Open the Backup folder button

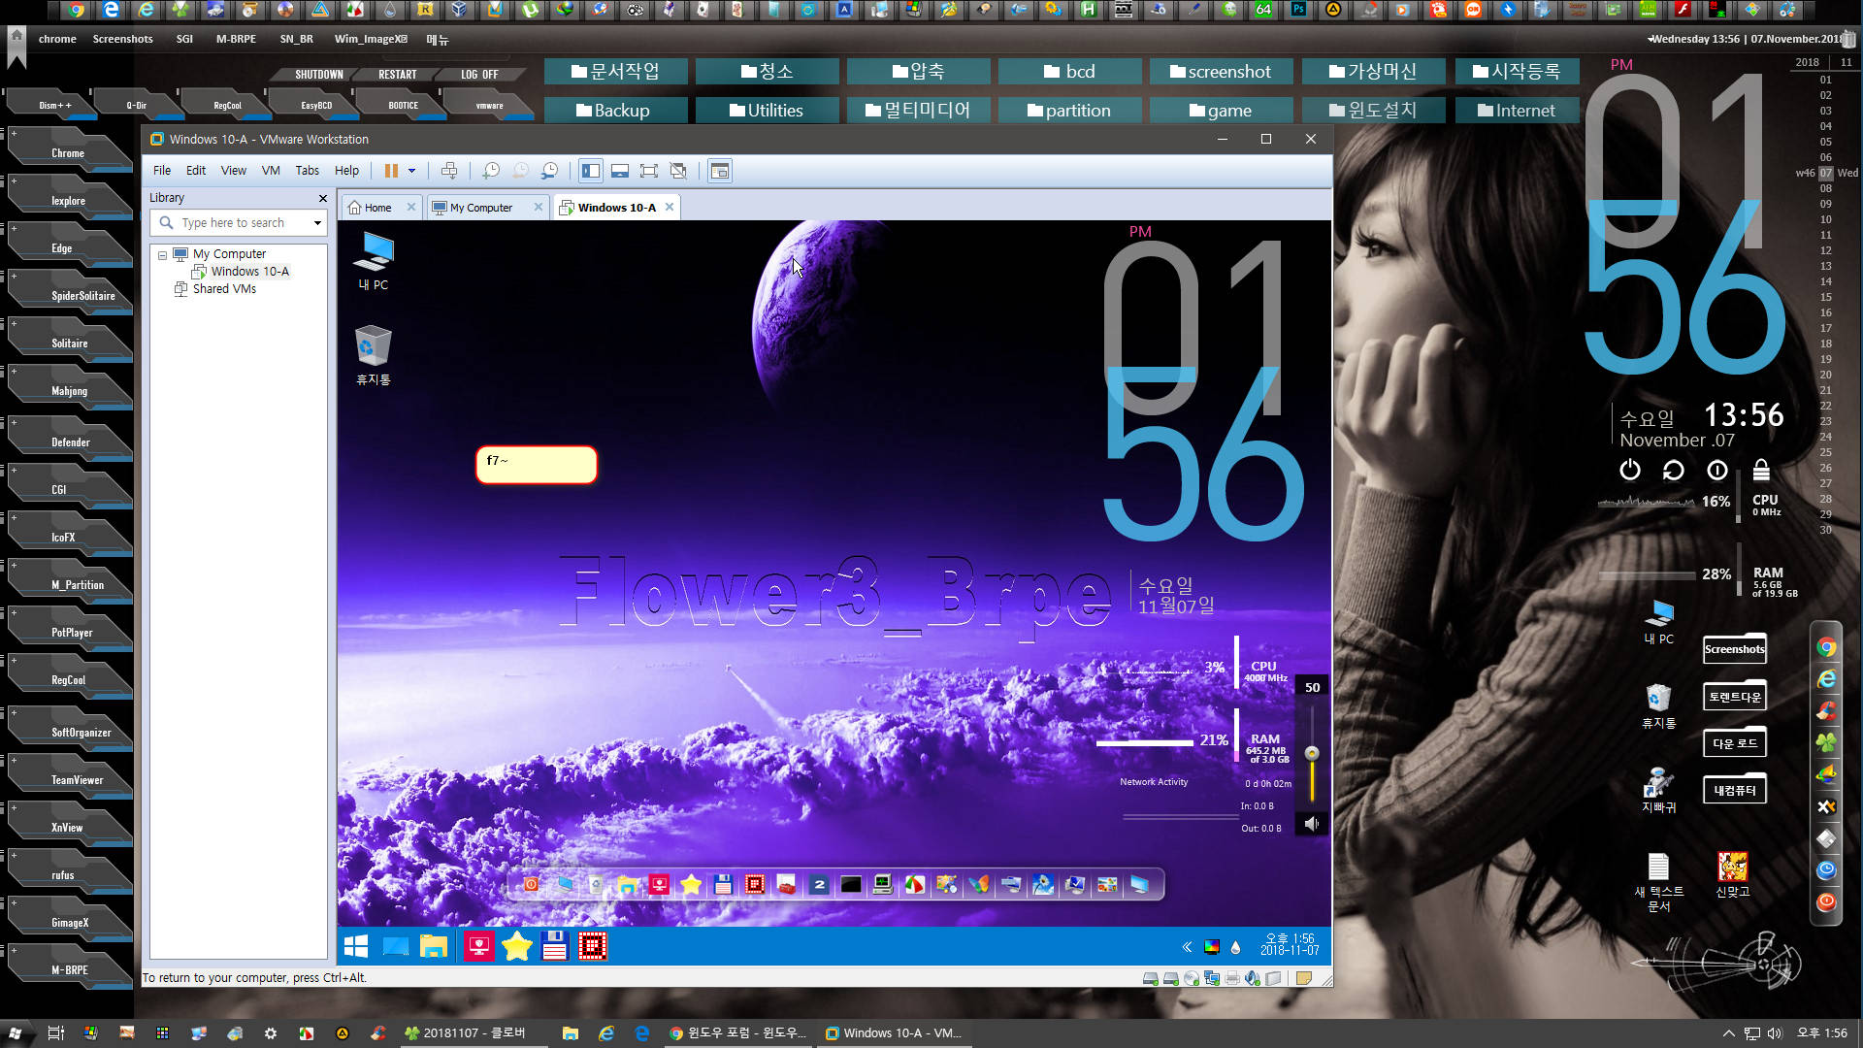click(x=616, y=111)
